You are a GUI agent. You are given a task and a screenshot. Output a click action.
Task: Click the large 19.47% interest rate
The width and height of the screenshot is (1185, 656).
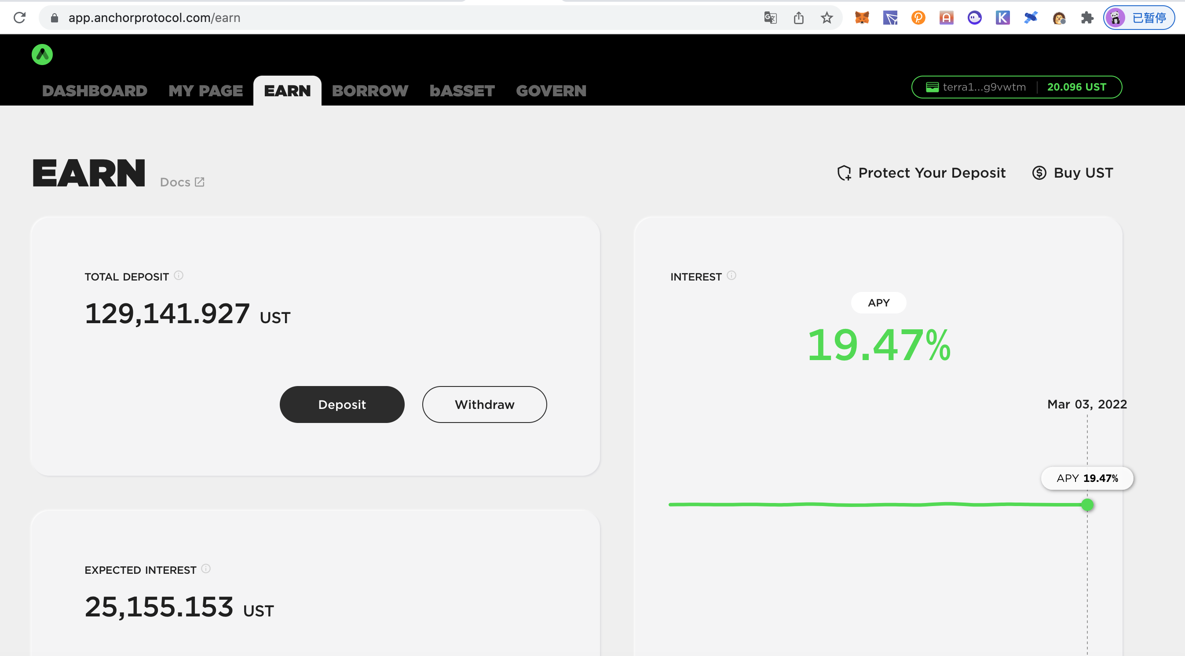pyautogui.click(x=878, y=345)
